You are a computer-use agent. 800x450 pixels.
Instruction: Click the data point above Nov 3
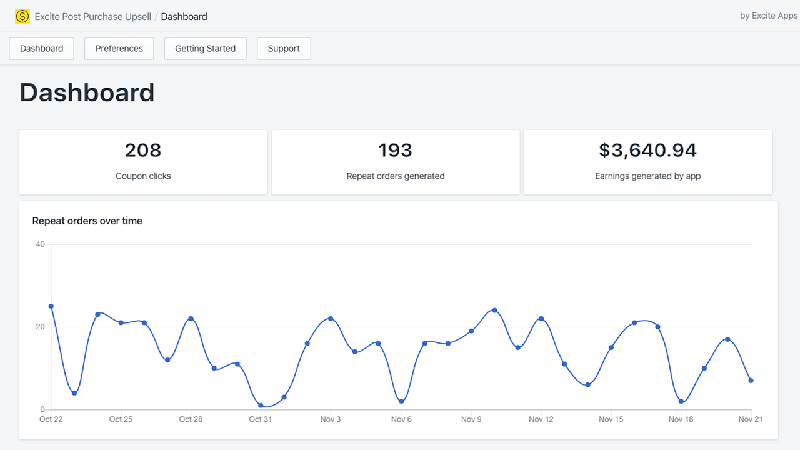331,318
